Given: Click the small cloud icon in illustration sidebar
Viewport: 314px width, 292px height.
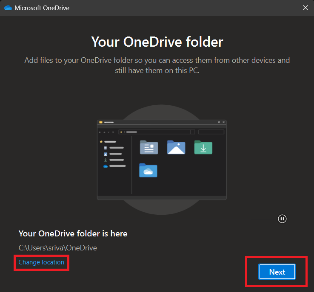Looking at the screenshot, I should 106,166.
